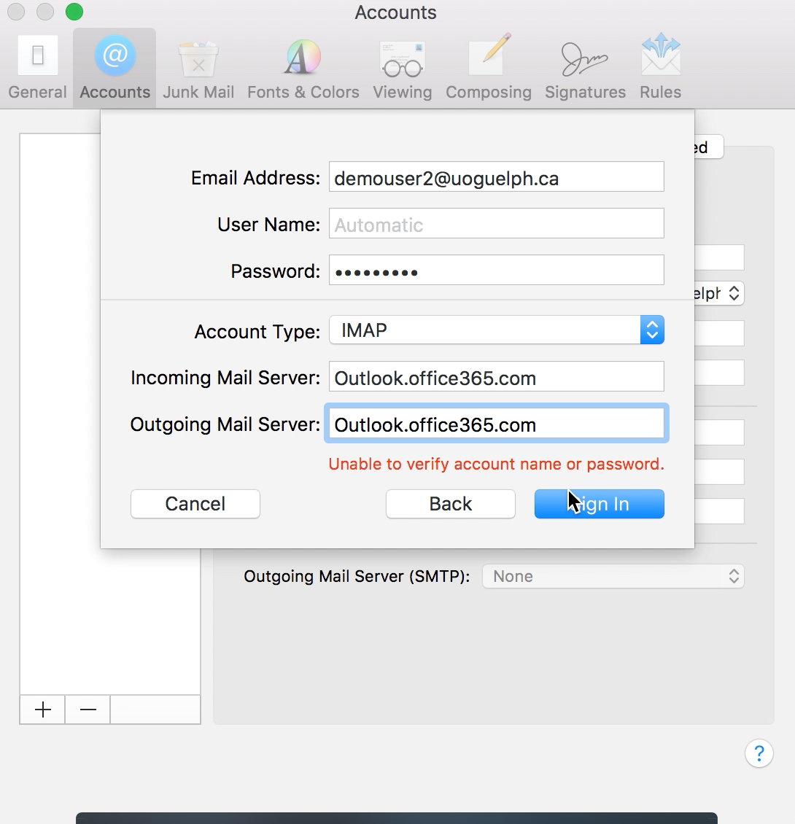
Task: Open the help question mark button
Action: coord(759,753)
